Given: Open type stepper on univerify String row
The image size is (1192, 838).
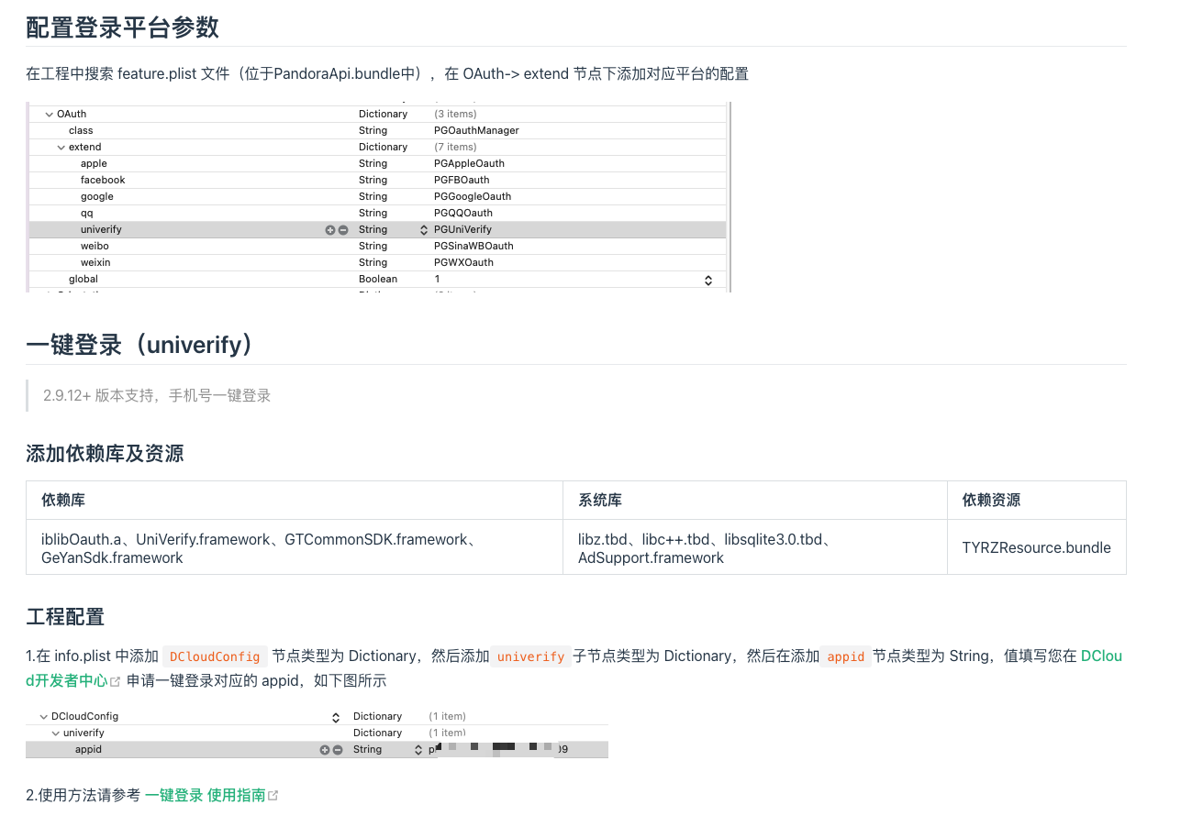Looking at the screenshot, I should (x=424, y=230).
